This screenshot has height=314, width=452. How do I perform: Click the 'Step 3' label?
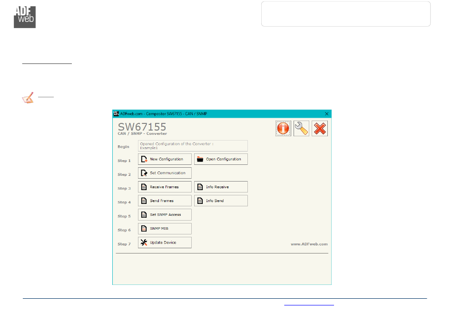(124, 189)
